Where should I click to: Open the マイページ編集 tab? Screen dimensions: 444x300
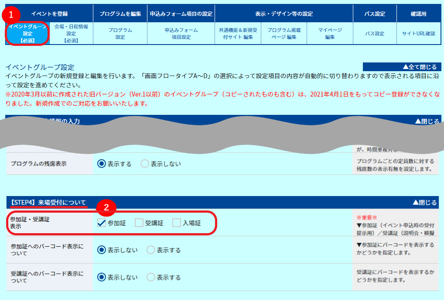(x=330, y=34)
